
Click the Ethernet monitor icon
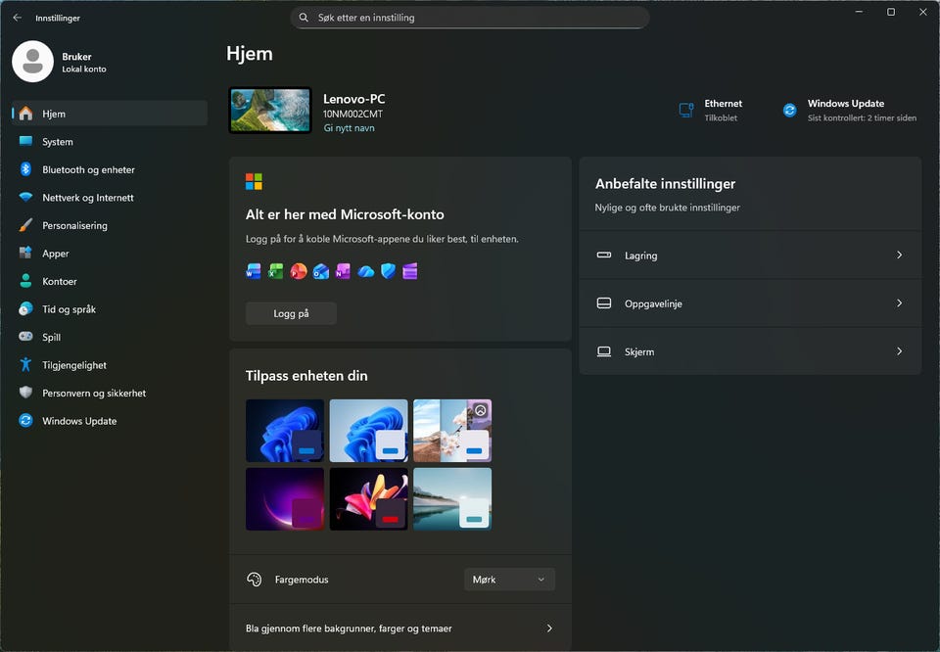coord(686,111)
